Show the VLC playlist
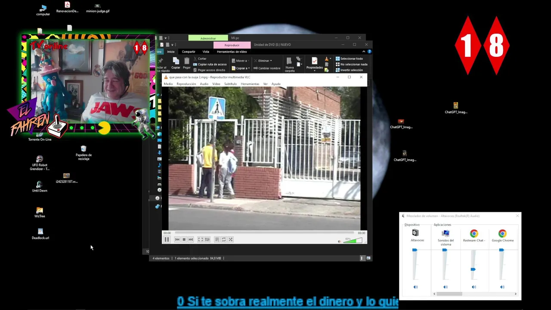 pos(217,239)
